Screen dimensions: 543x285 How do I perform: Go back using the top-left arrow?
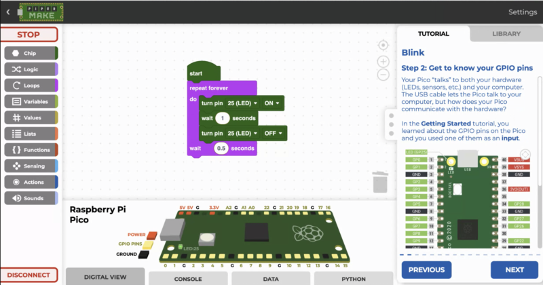8,12
